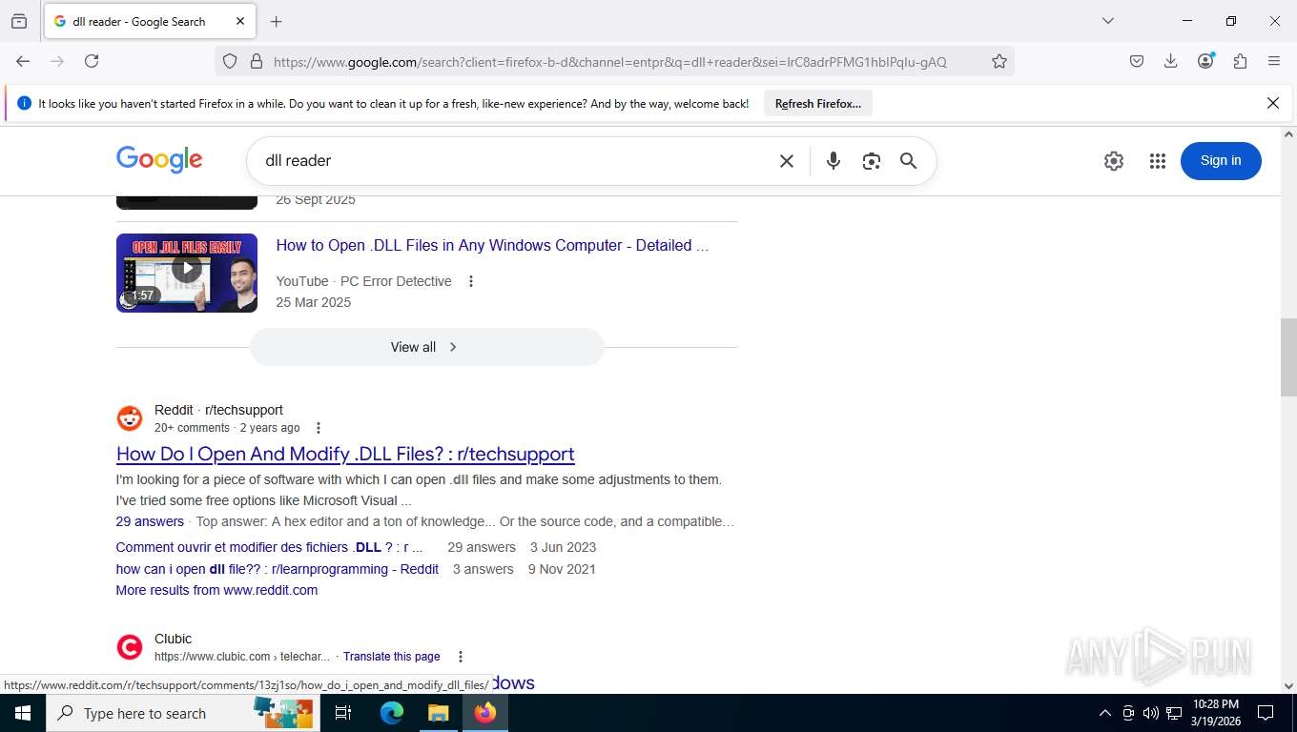Screen dimensions: 1297x732
Task: Open the clock showing 10:28 PM
Action: tap(1215, 713)
